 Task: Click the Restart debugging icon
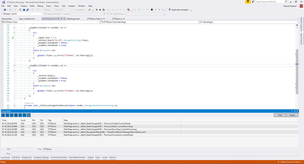point(104,10)
